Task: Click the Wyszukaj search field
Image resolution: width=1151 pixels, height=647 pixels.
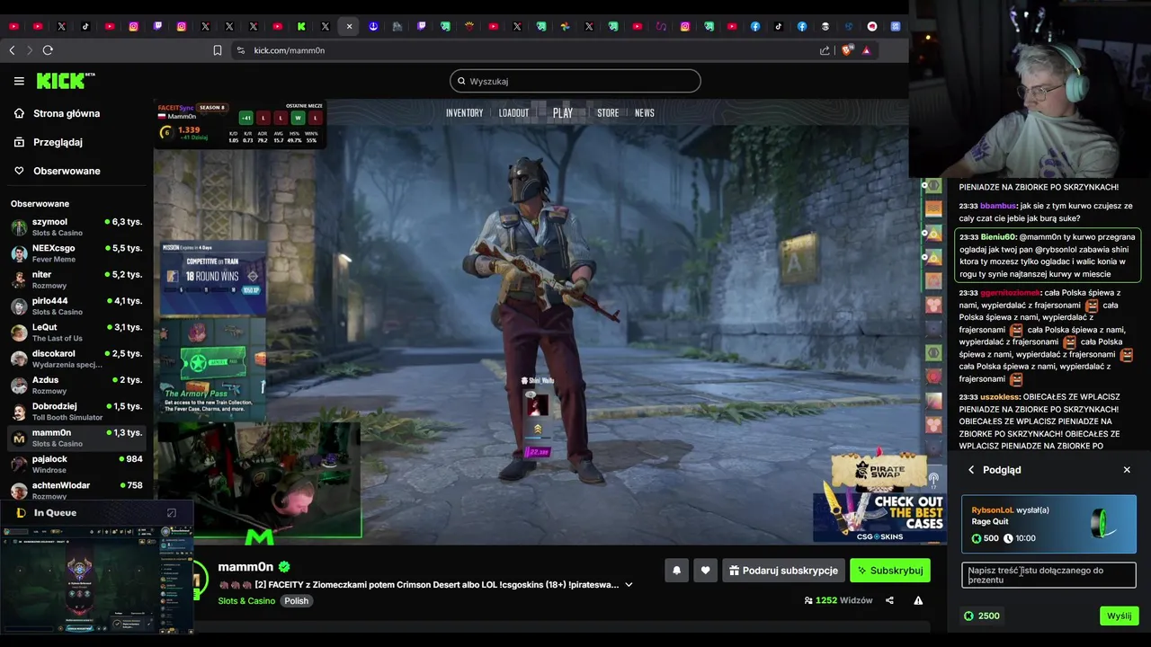Action: [575, 81]
